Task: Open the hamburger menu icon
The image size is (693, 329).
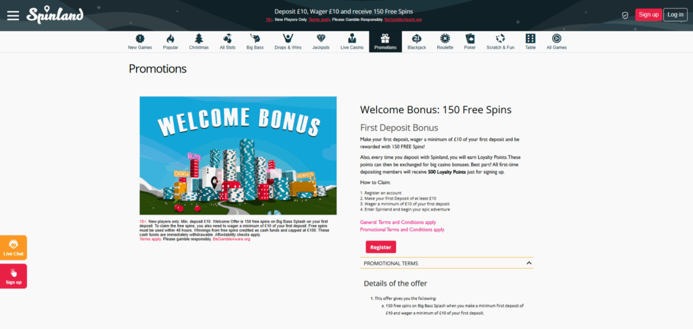Action: tap(14, 16)
